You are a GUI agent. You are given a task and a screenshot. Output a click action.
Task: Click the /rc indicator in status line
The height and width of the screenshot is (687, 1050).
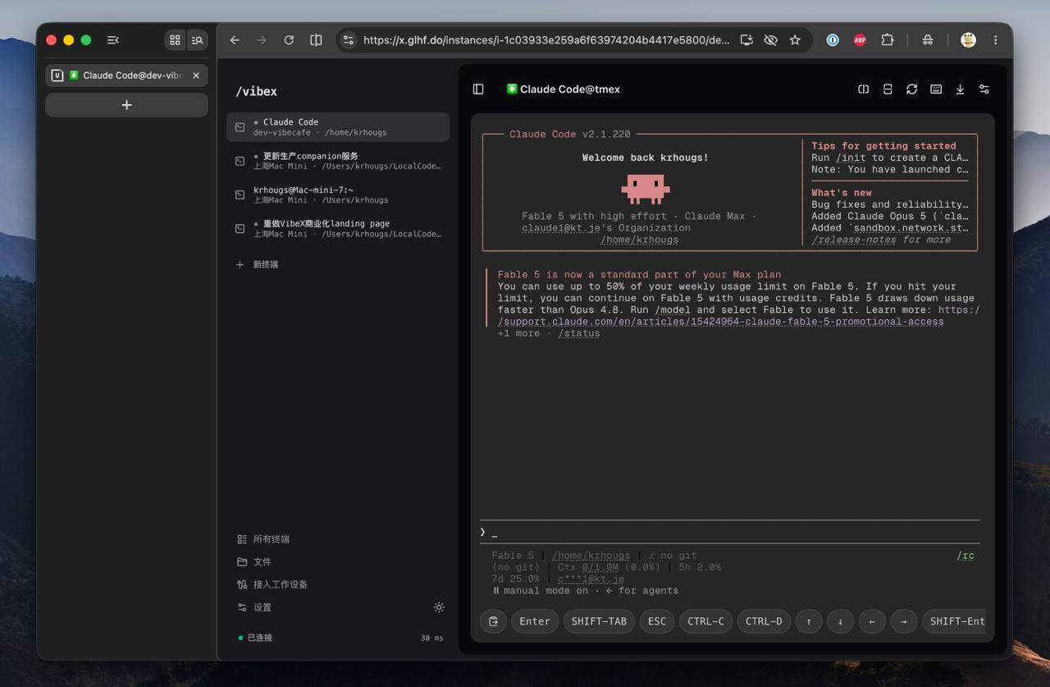point(966,556)
